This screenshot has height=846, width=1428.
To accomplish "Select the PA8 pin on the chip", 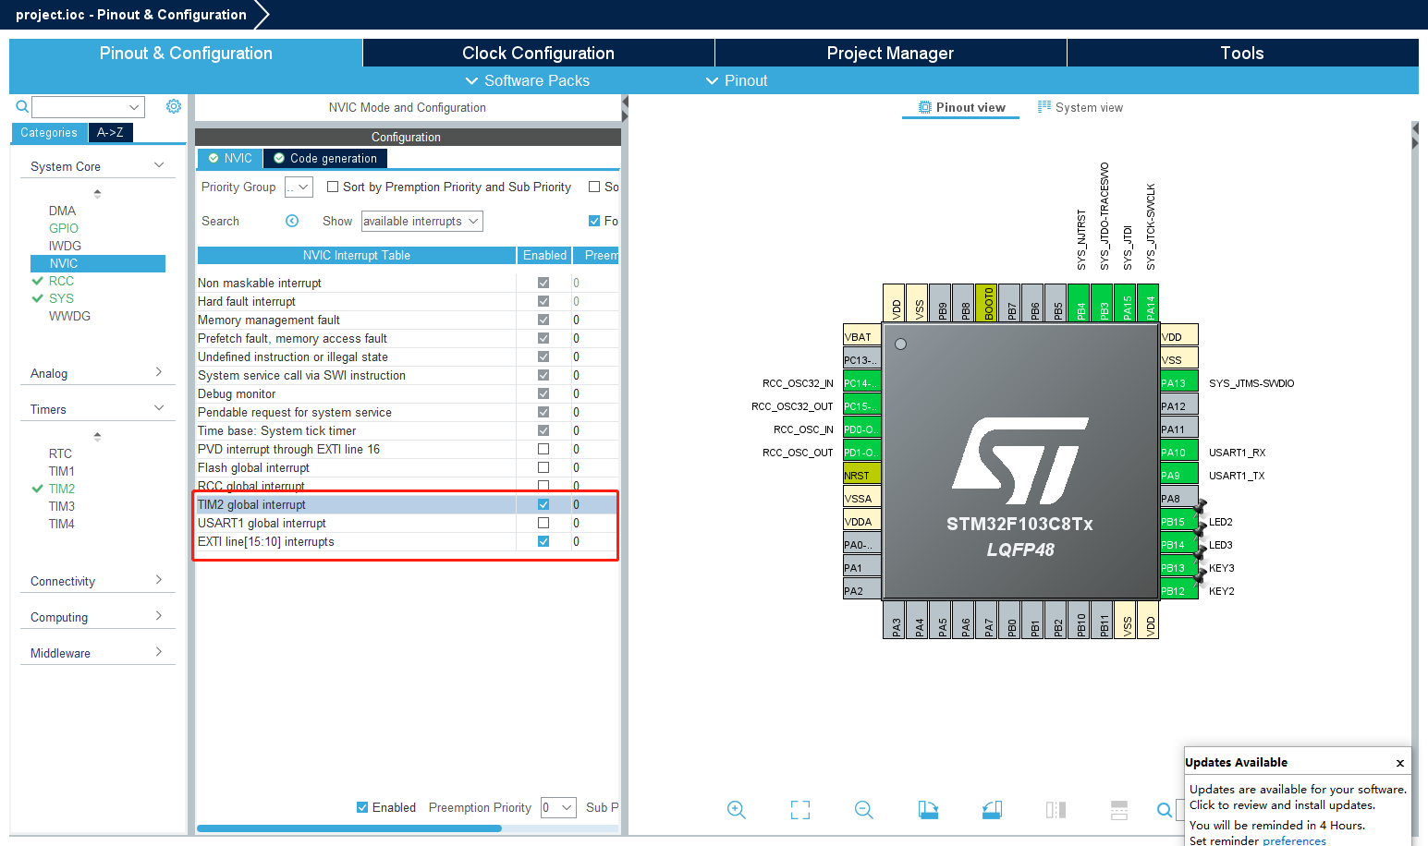I will 1179,499.
